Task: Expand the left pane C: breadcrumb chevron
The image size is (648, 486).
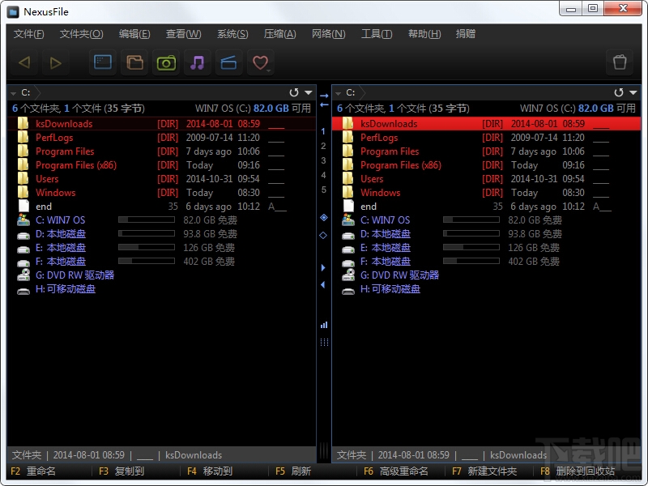Action: [36, 92]
